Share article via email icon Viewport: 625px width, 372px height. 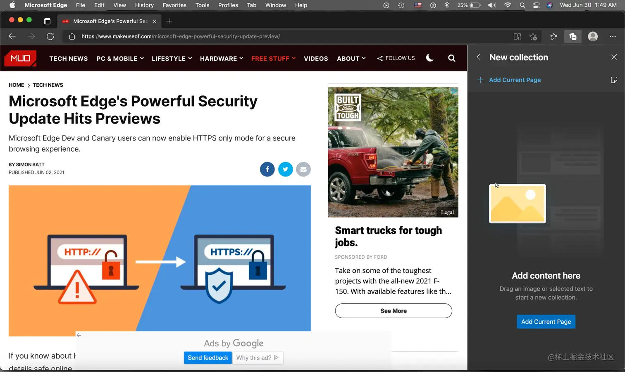tap(303, 169)
